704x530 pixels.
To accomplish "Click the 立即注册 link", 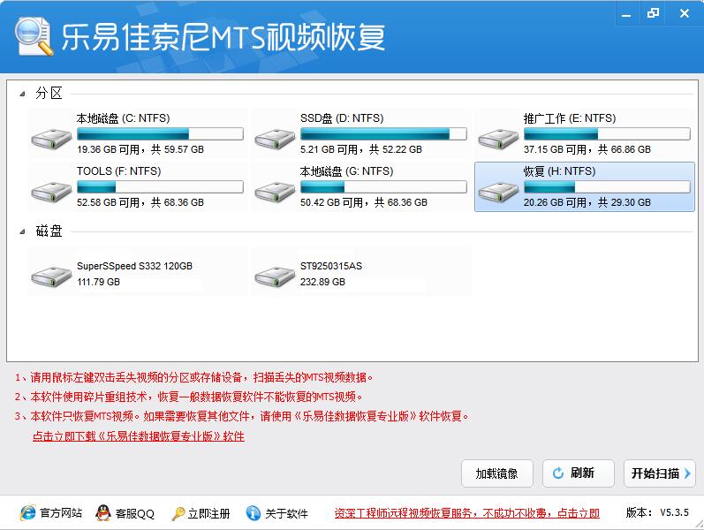I will click(x=208, y=513).
